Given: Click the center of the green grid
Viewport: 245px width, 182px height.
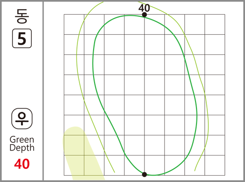Looking at the screenshot, I should point(145,95).
